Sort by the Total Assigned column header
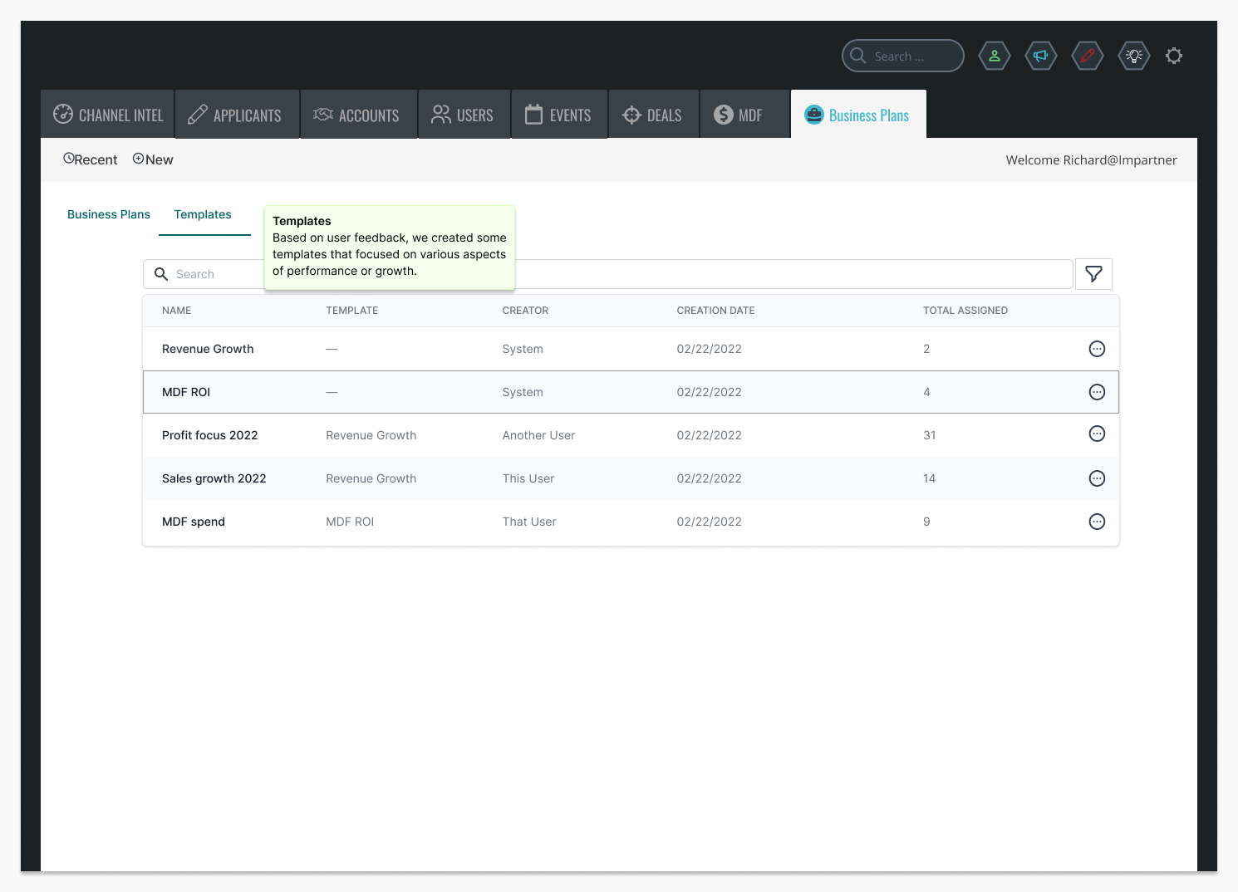 coord(965,311)
